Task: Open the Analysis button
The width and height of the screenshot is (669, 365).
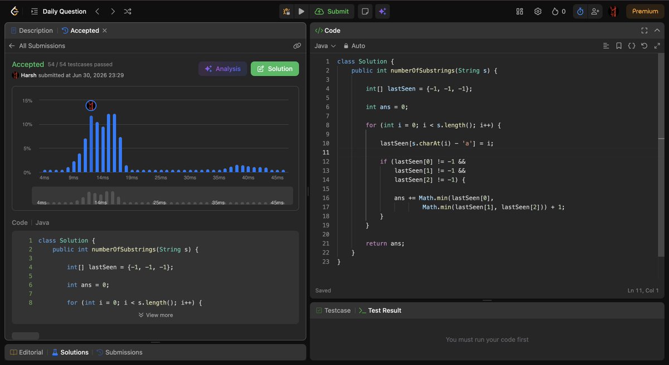Action: (222, 69)
